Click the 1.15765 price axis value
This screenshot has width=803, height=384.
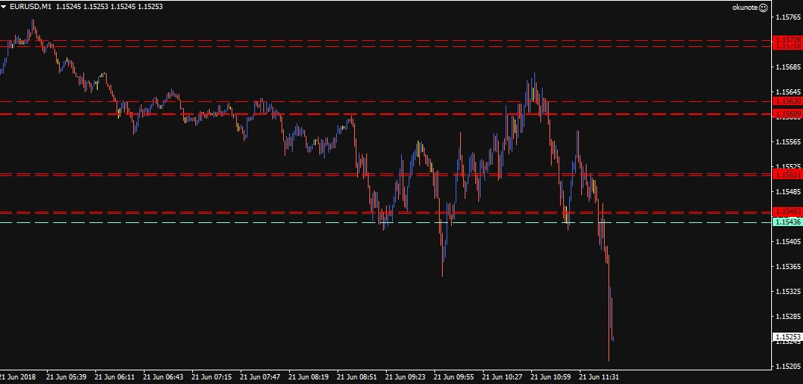(789, 17)
